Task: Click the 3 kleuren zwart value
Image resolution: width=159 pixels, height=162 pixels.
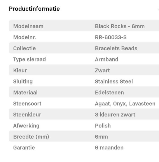Action: 115,115
